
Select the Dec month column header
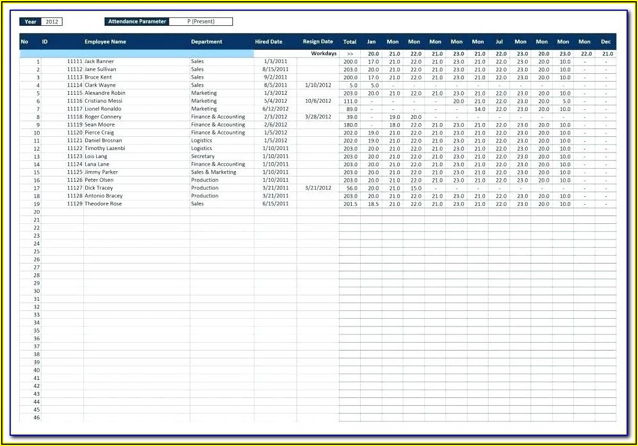point(606,42)
